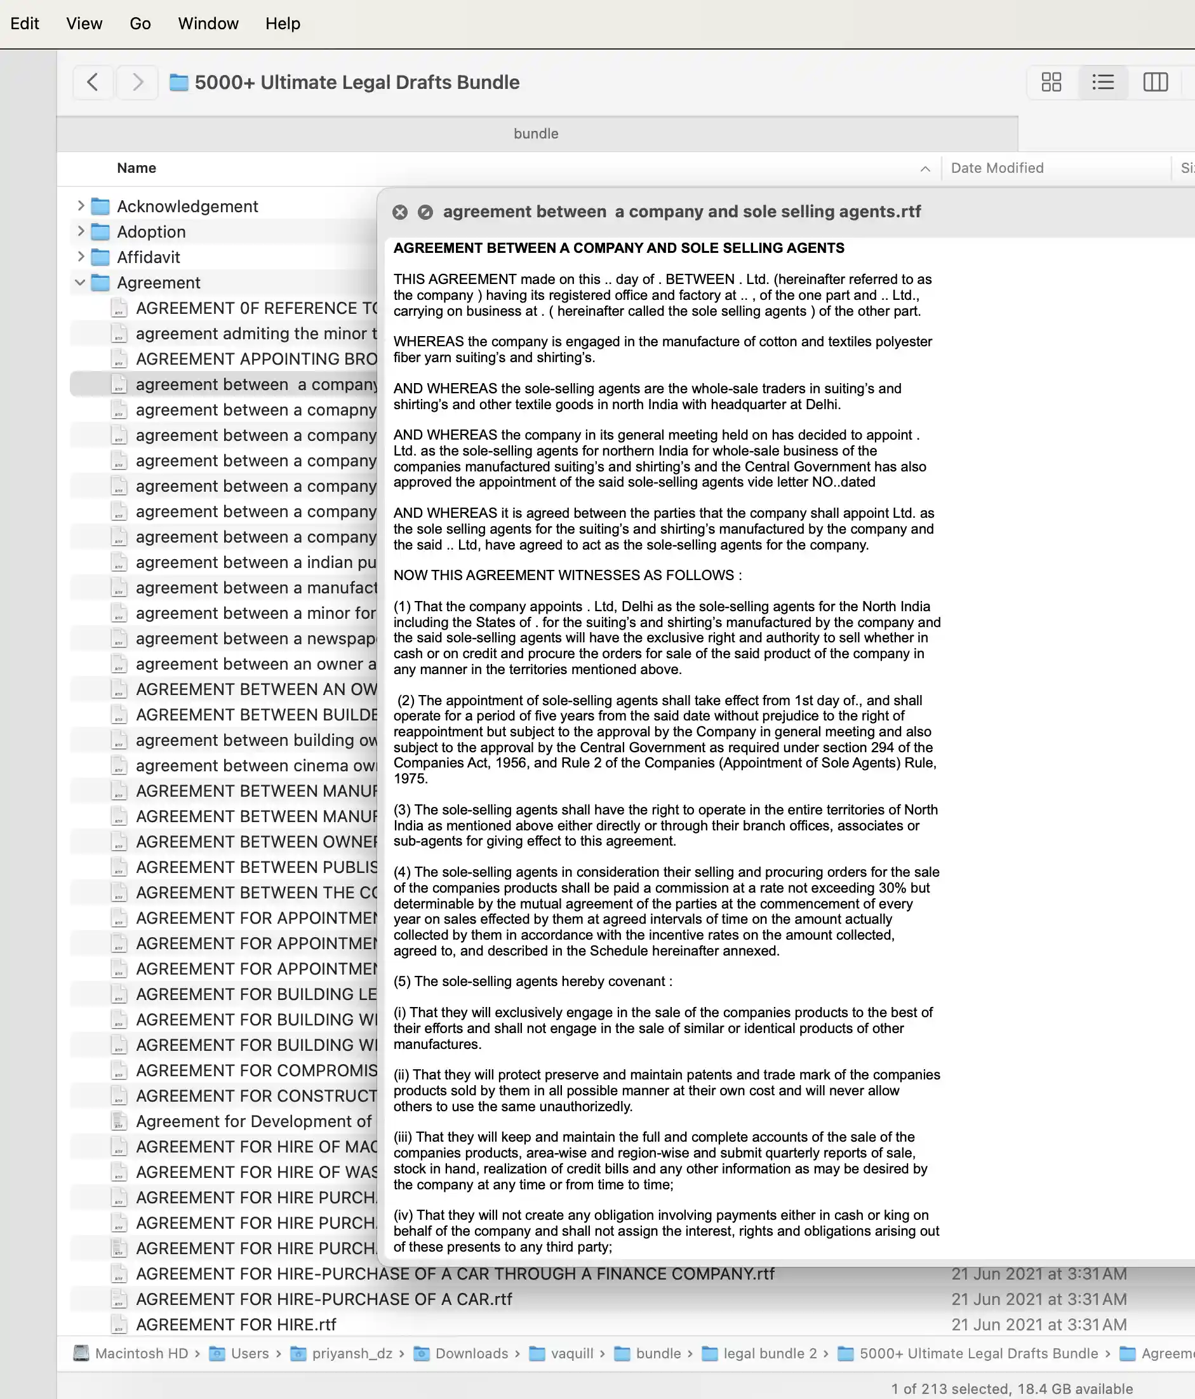
Task: Switch to list view
Action: click(1103, 83)
